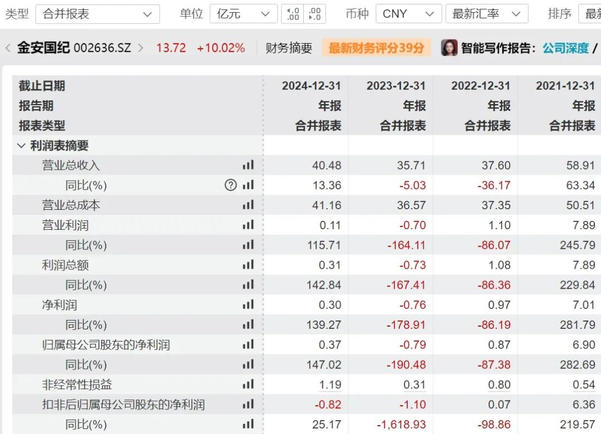The image size is (601, 434).
Task: Click the stock price 13.72
Action: [171, 48]
